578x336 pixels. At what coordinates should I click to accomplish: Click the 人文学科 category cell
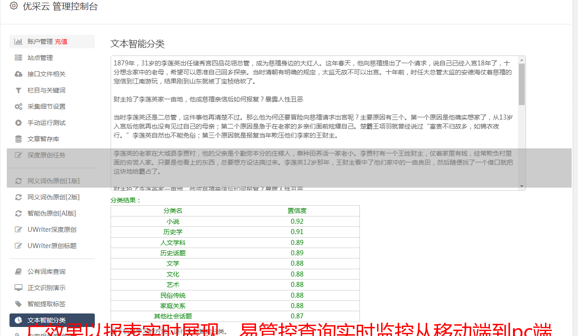click(x=173, y=243)
